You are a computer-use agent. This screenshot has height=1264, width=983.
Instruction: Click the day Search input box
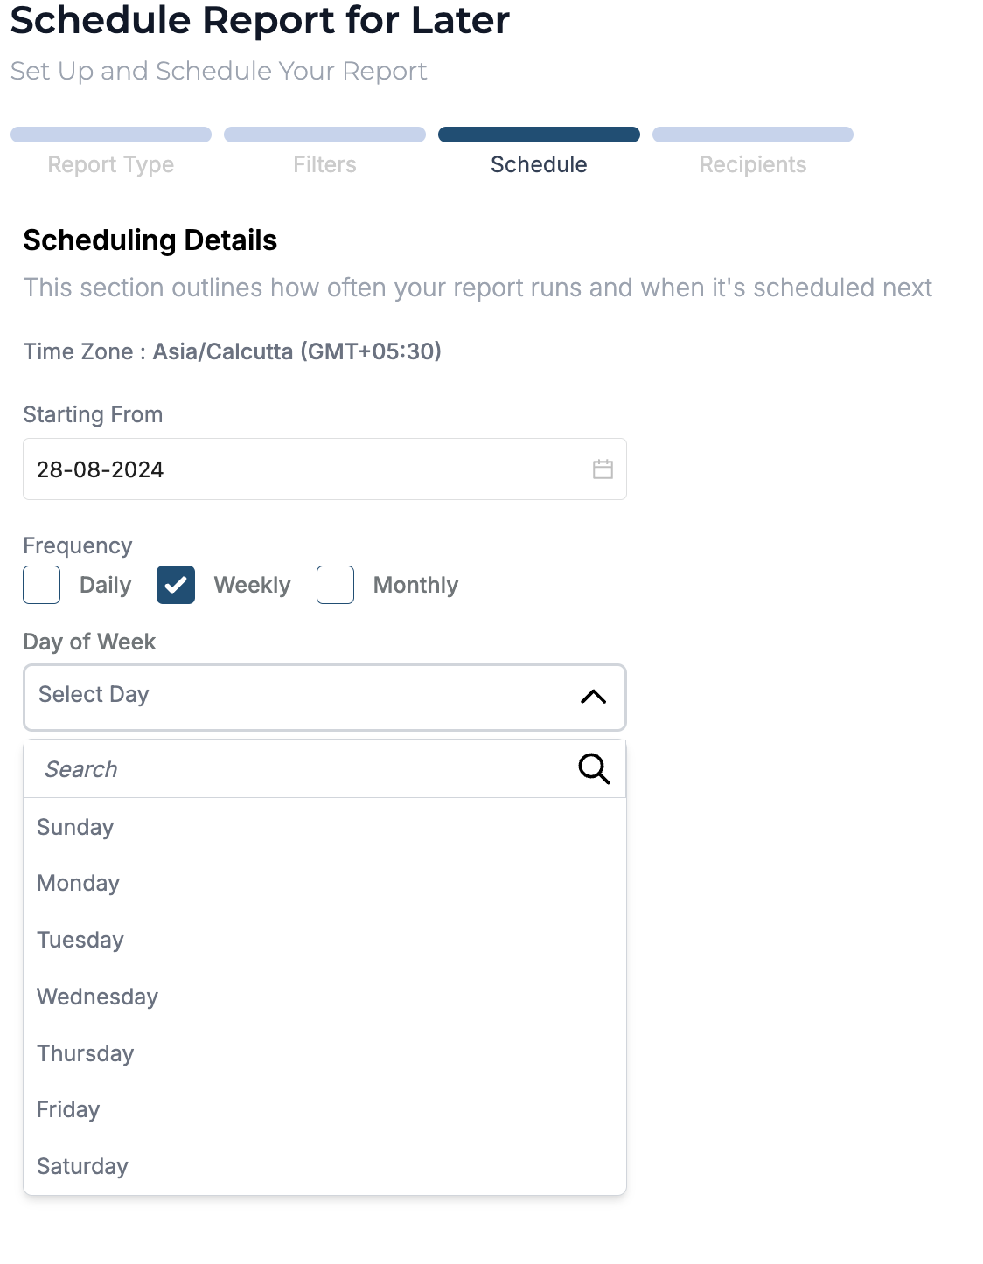point(297,769)
